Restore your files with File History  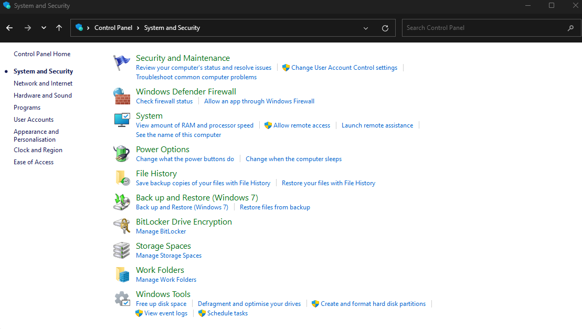329,183
